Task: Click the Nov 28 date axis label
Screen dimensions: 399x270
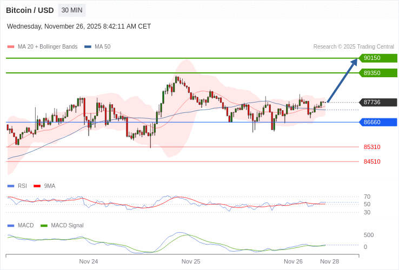Action: pyautogui.click(x=330, y=261)
